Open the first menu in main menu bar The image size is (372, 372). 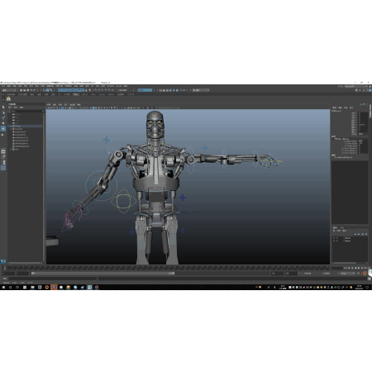tap(3, 86)
